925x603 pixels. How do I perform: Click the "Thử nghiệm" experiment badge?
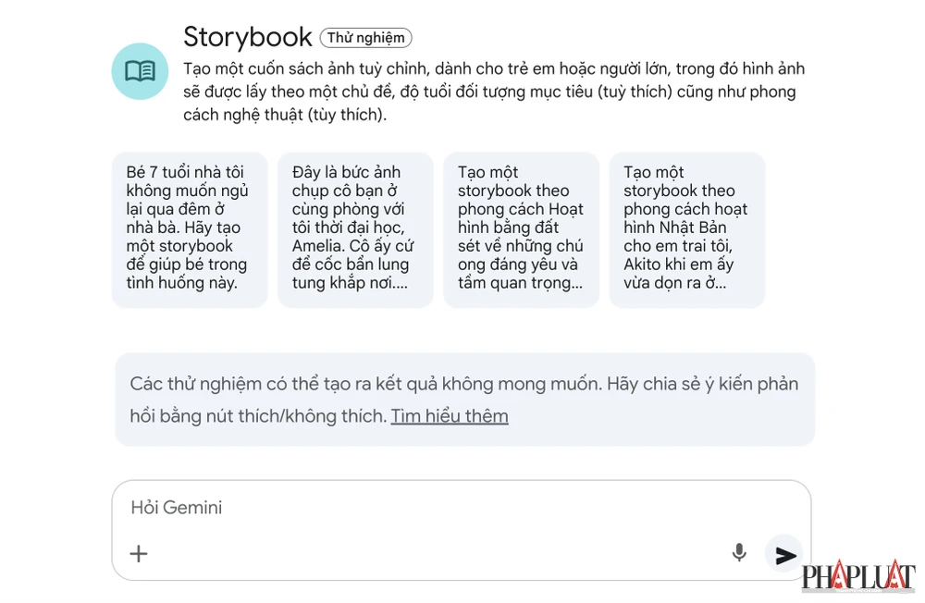tap(365, 38)
